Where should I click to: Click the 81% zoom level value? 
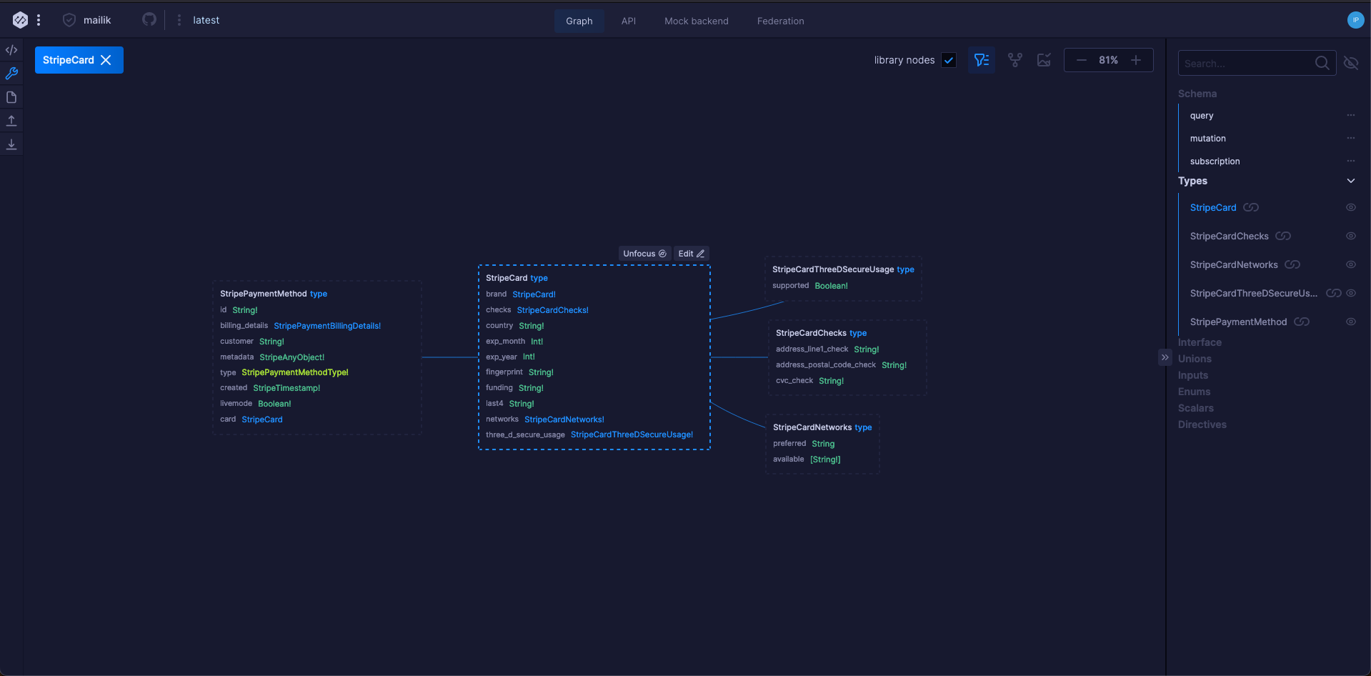pyautogui.click(x=1108, y=60)
